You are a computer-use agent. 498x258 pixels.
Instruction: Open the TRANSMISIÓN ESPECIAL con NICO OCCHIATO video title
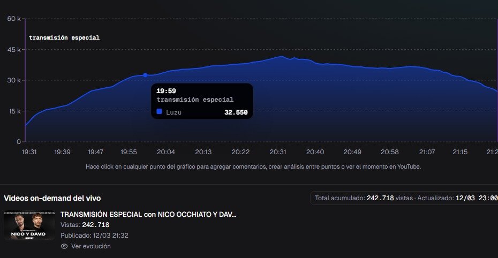tap(148, 215)
